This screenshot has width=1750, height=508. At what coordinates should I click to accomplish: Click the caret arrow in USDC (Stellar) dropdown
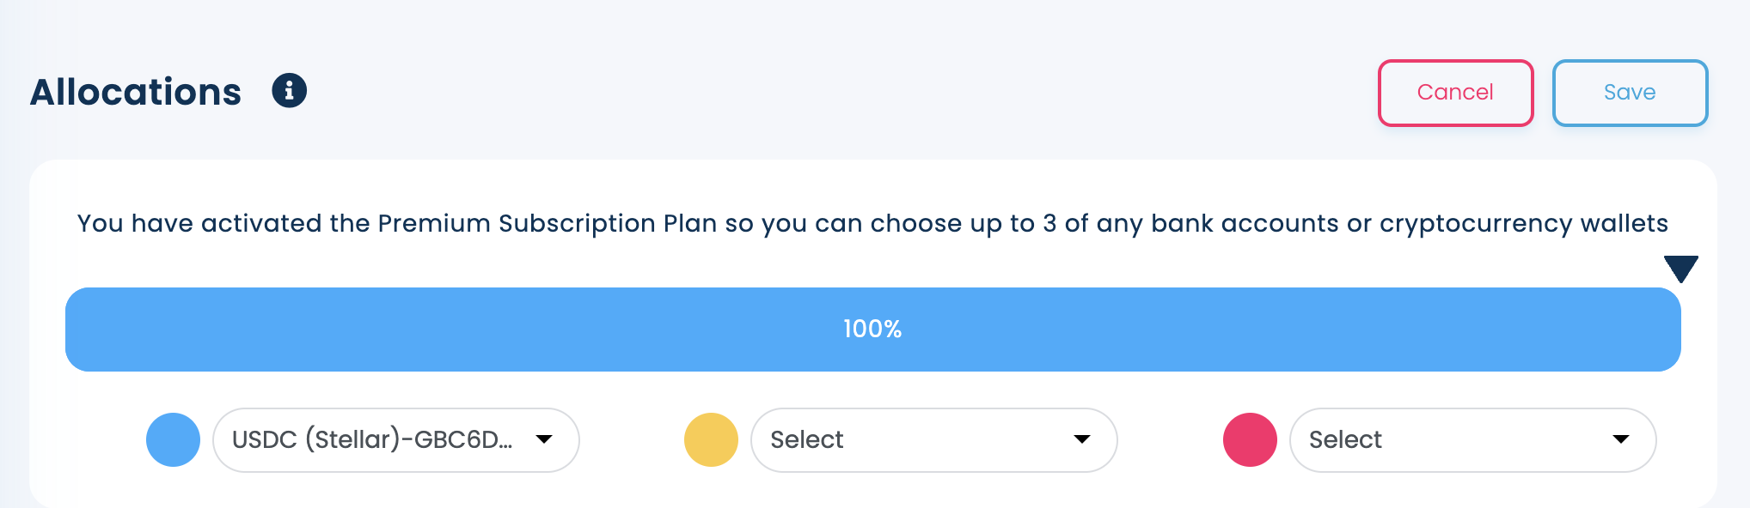543,439
